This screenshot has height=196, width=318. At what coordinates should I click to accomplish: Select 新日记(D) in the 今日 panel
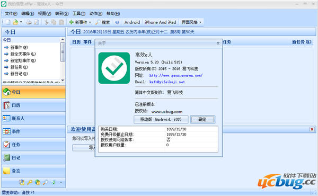[16, 74]
